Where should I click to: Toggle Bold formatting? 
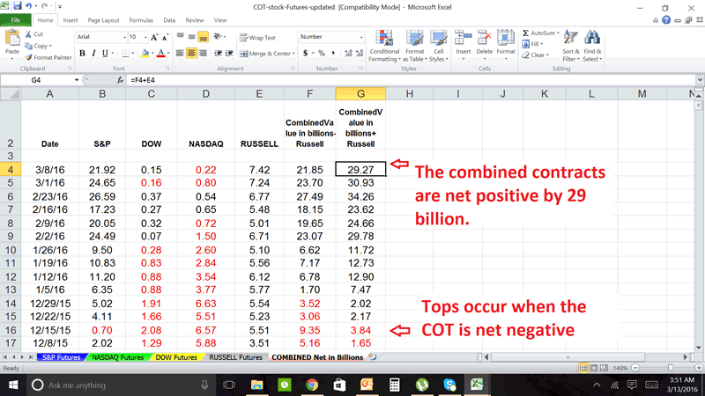pos(82,53)
